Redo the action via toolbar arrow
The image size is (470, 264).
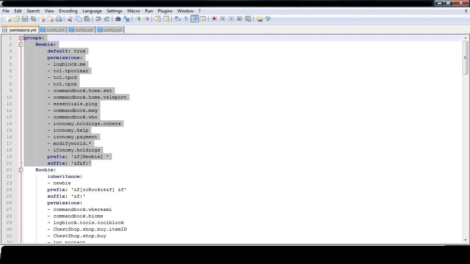click(x=107, y=19)
